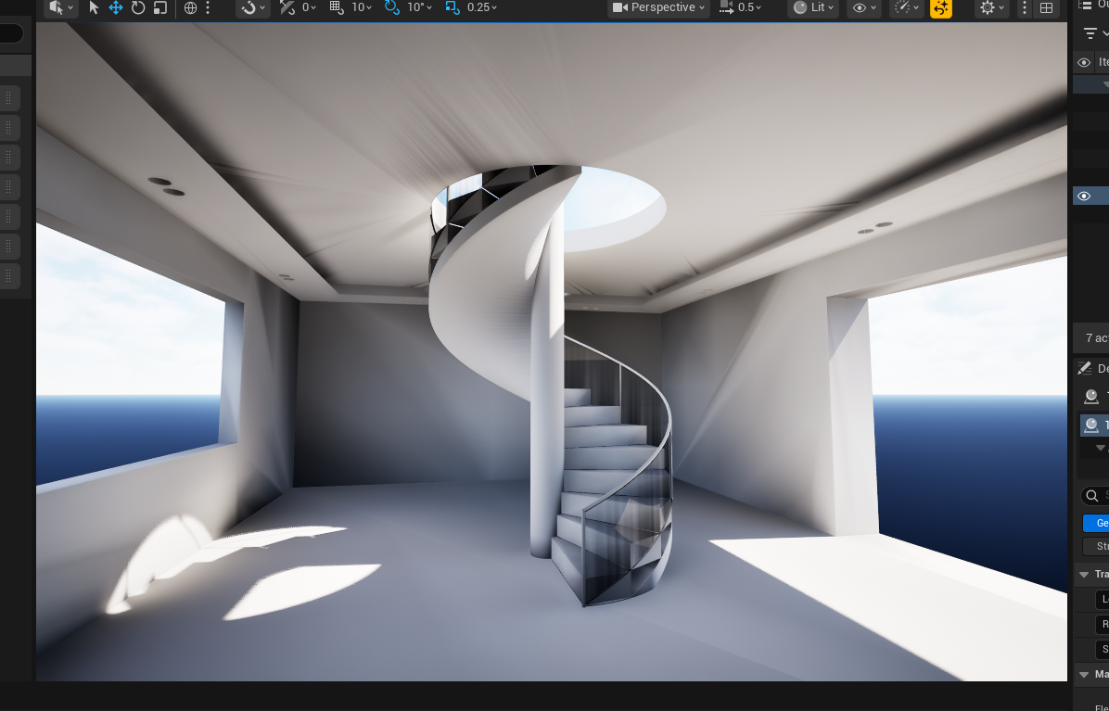Click the Details panel pencil icon
Image resolution: width=1109 pixels, height=711 pixels.
coord(1084,367)
